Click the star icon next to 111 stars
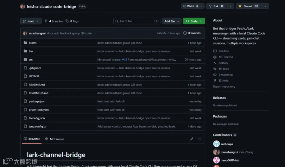Viewport: 285px width, 167px height. 215,69
